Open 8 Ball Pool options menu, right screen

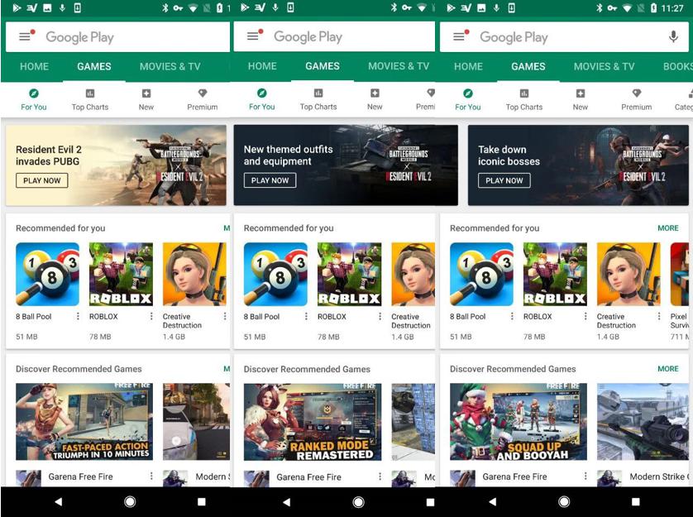pos(512,316)
